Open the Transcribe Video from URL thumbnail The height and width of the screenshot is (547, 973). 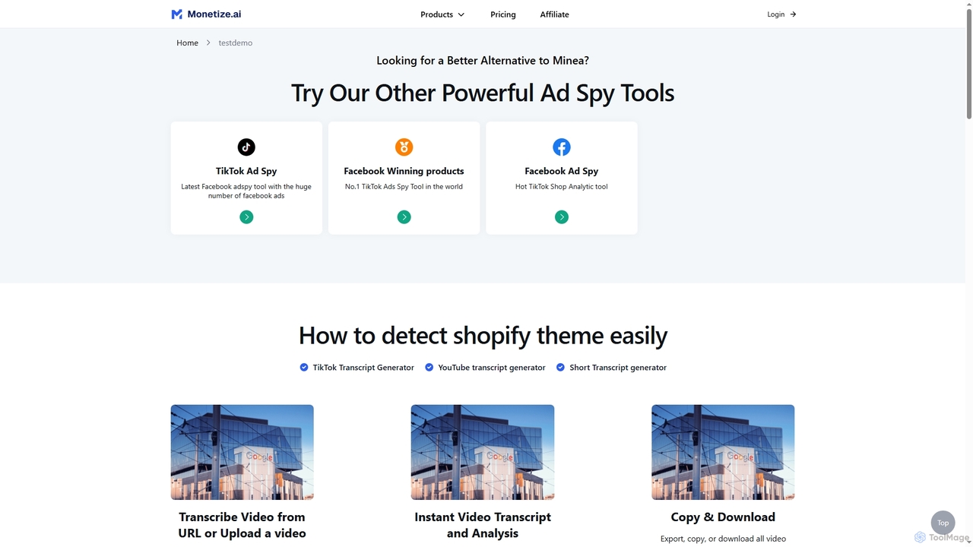coord(242,452)
